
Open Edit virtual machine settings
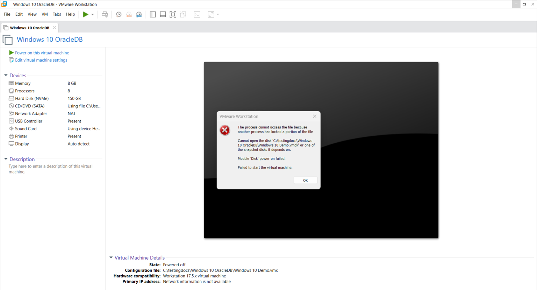[x=41, y=60]
